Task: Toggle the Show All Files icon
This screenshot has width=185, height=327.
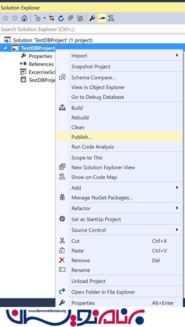Action: [80, 18]
